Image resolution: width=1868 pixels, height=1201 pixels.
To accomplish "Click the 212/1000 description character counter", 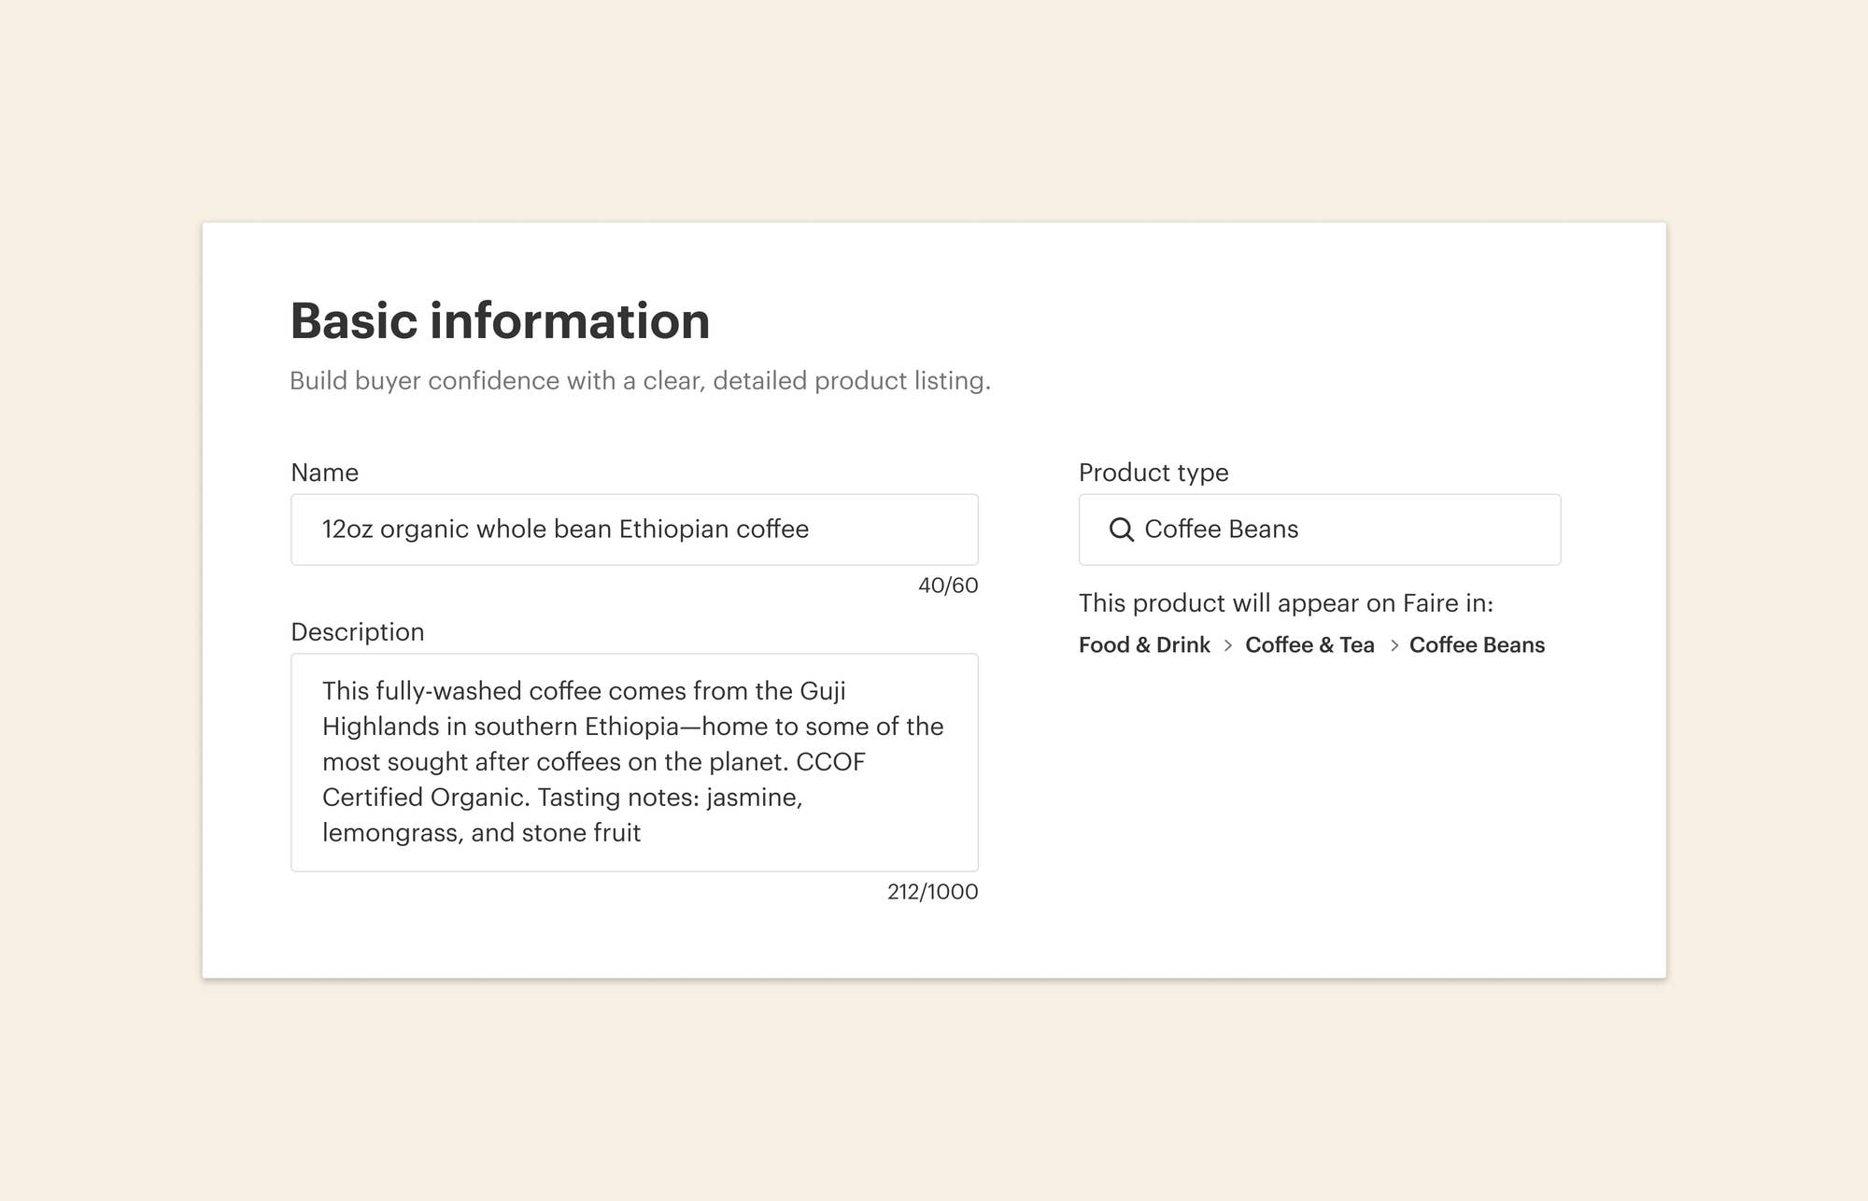I will [x=932, y=892].
